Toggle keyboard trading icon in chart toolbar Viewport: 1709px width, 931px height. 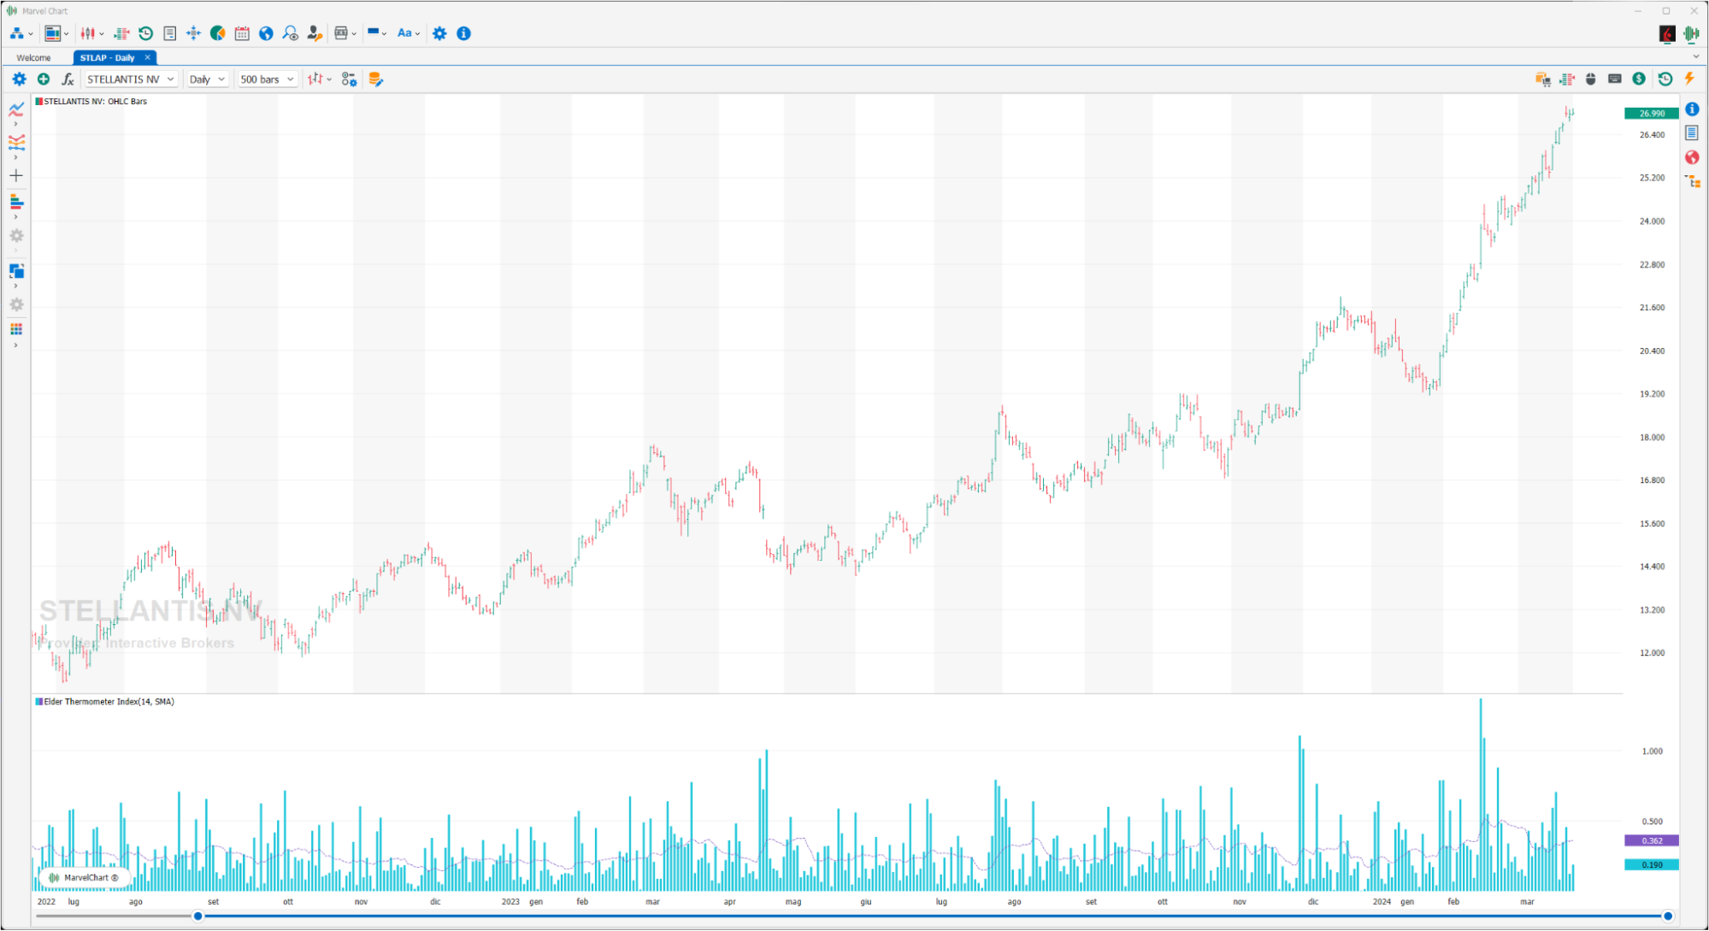(1615, 79)
